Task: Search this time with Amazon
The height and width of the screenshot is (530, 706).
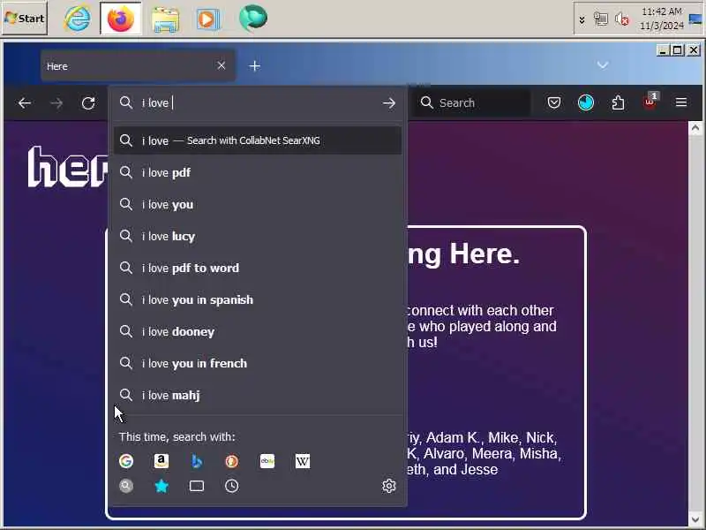Action: [161, 461]
